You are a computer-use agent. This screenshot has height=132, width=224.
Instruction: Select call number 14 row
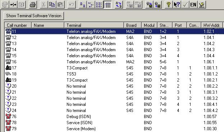(114, 50)
